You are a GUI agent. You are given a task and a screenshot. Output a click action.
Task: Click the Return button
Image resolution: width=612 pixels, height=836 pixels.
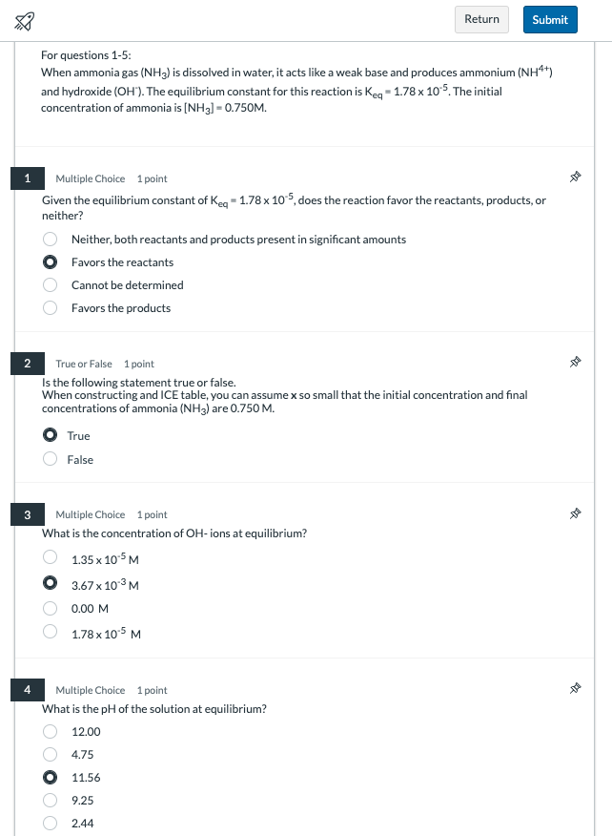tap(481, 20)
